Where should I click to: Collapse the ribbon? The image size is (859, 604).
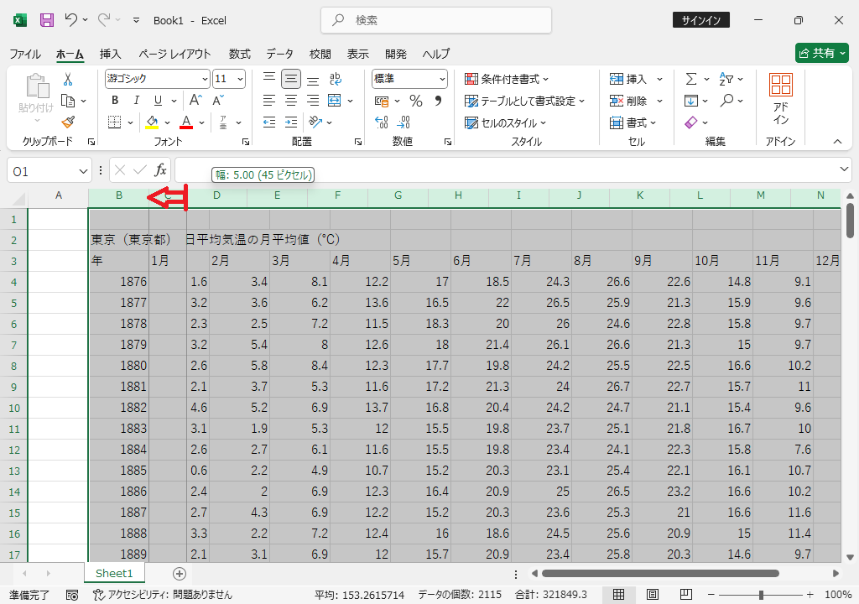[x=838, y=142]
